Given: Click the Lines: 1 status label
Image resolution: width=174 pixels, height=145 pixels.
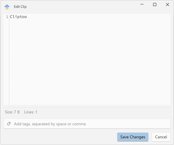Looking at the screenshot, I should (x=31, y=112).
